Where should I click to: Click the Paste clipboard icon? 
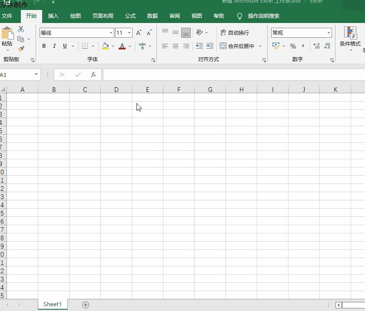[7, 33]
